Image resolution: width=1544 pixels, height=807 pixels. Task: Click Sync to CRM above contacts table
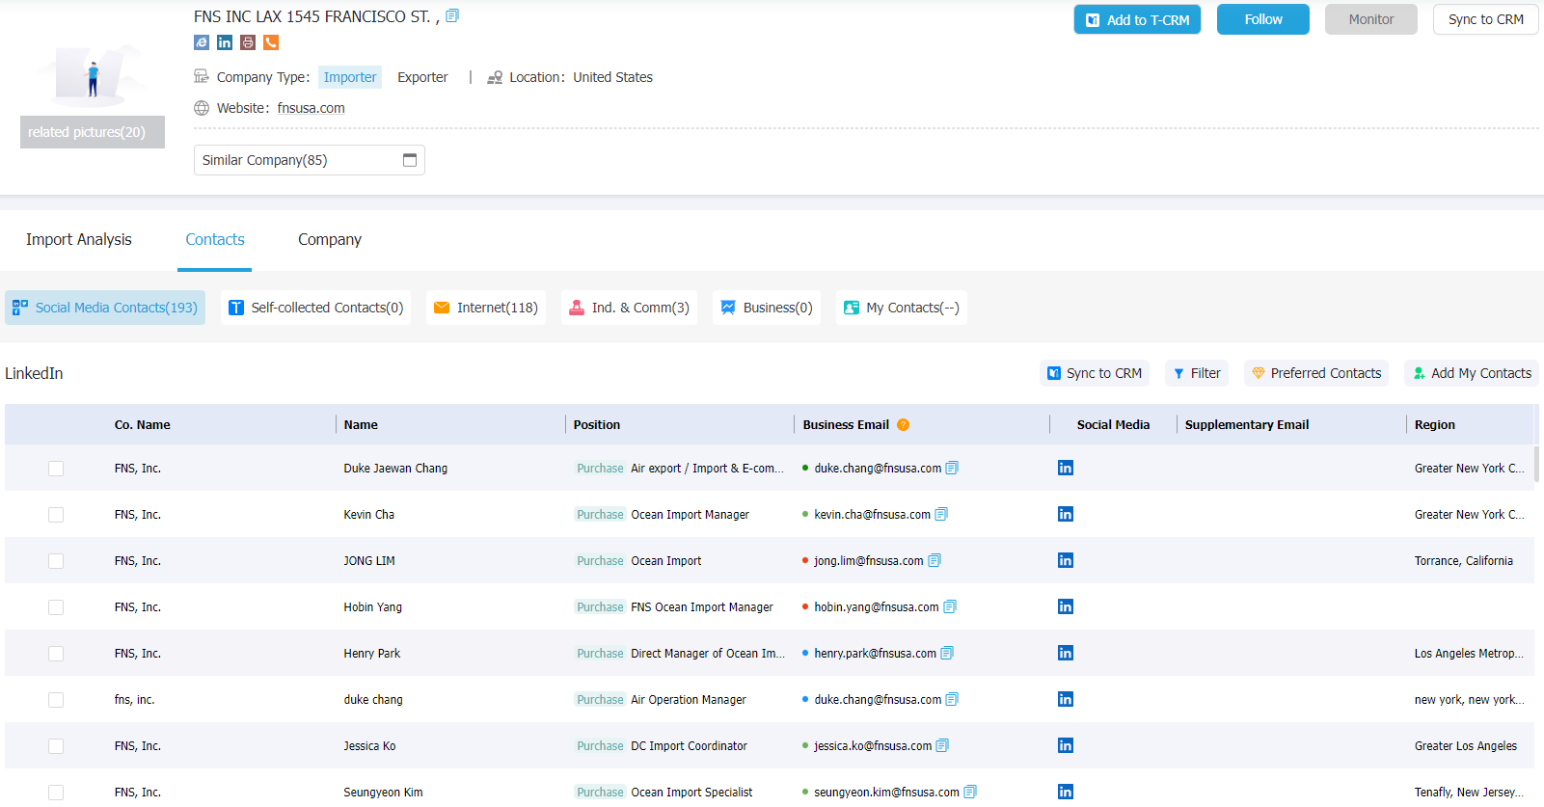(x=1095, y=373)
